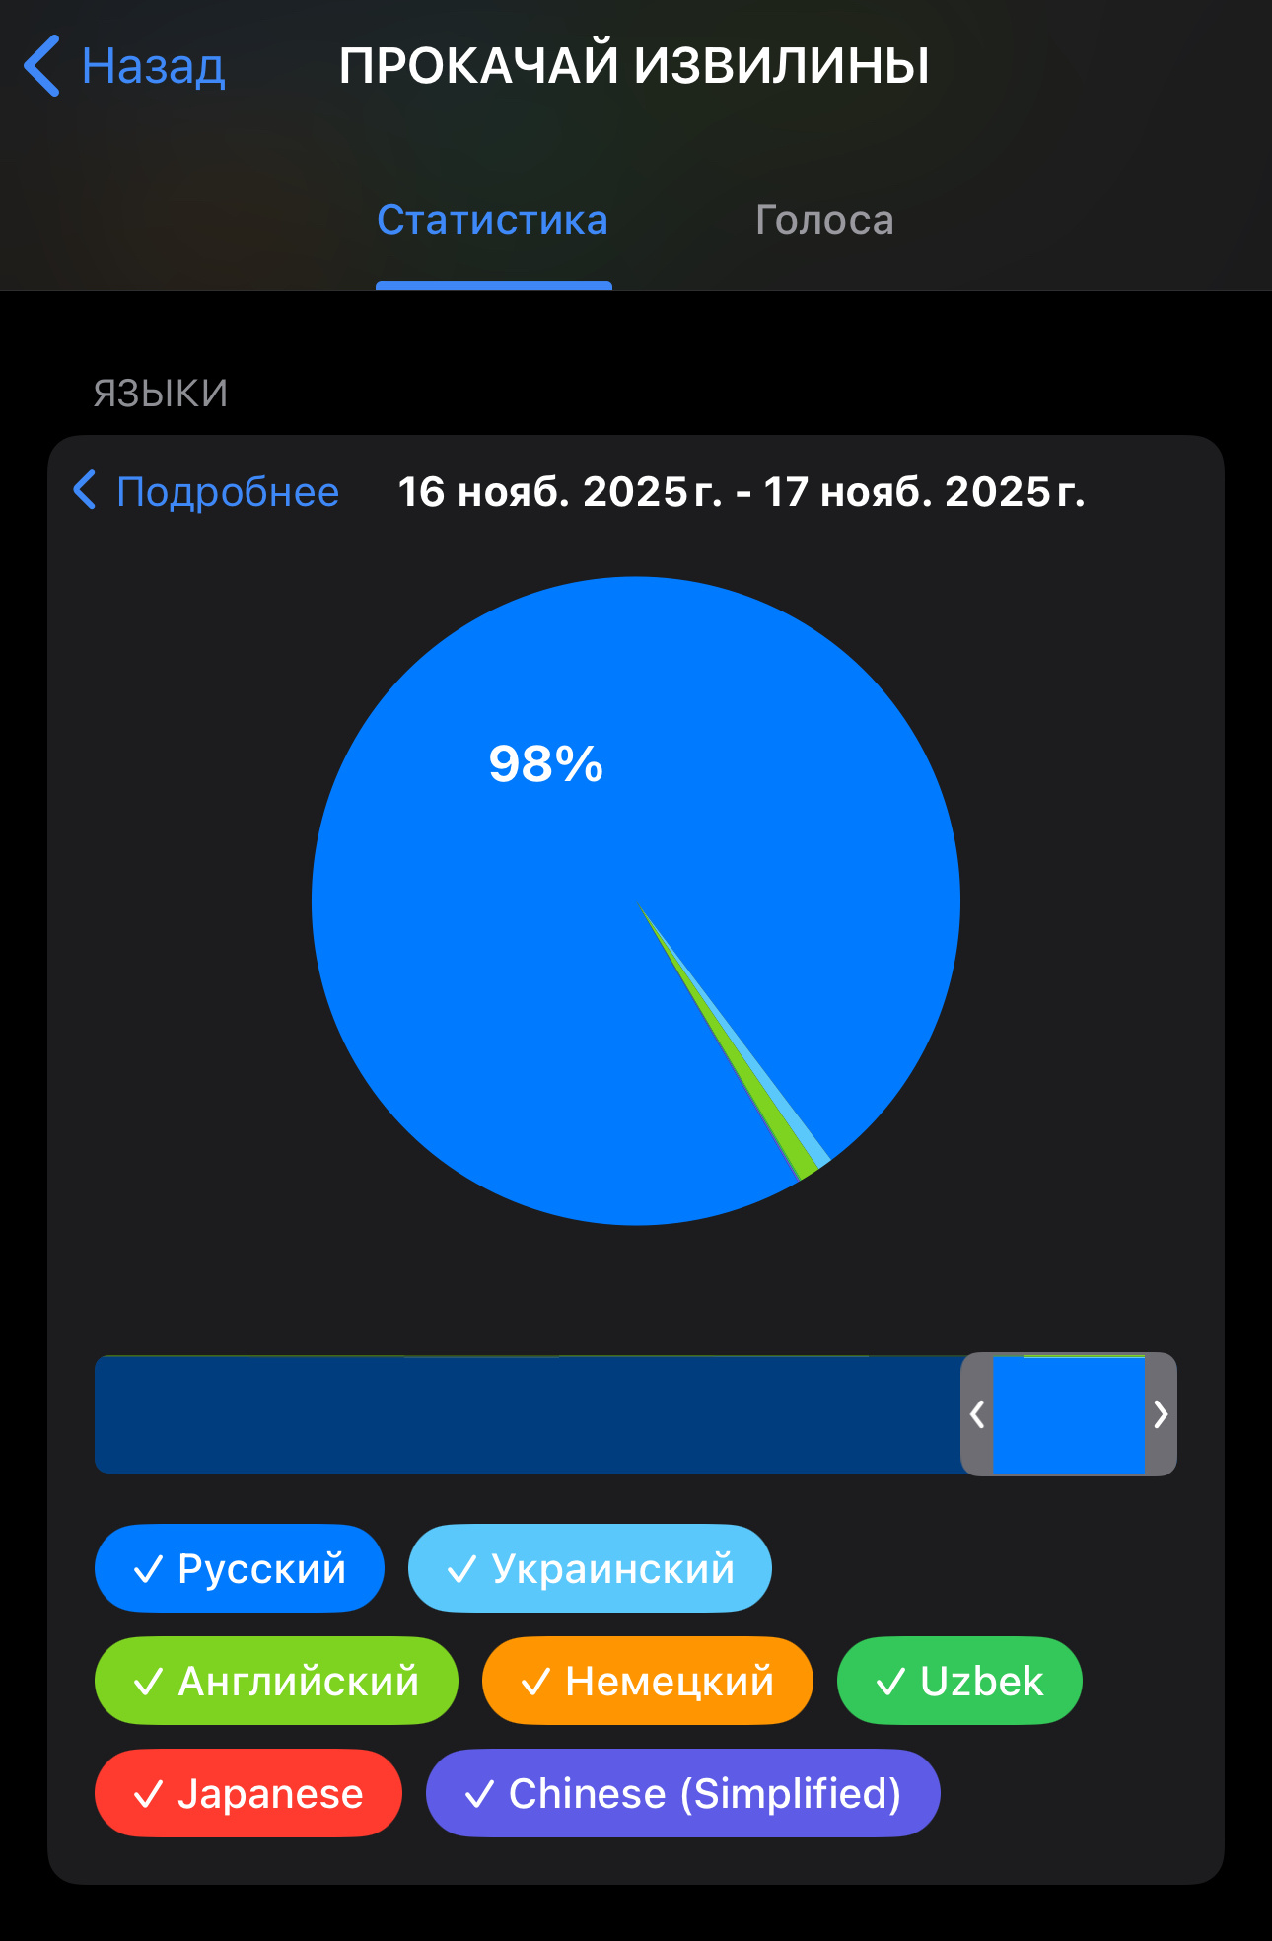Click the date range title above the chart

[741, 491]
